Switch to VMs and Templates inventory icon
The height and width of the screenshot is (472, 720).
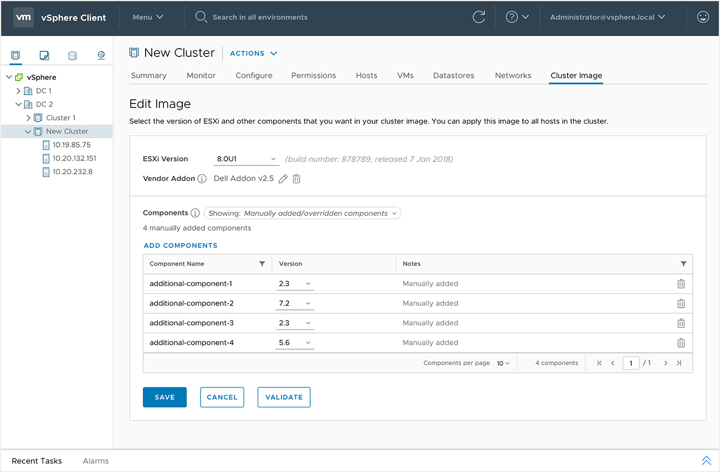44,55
